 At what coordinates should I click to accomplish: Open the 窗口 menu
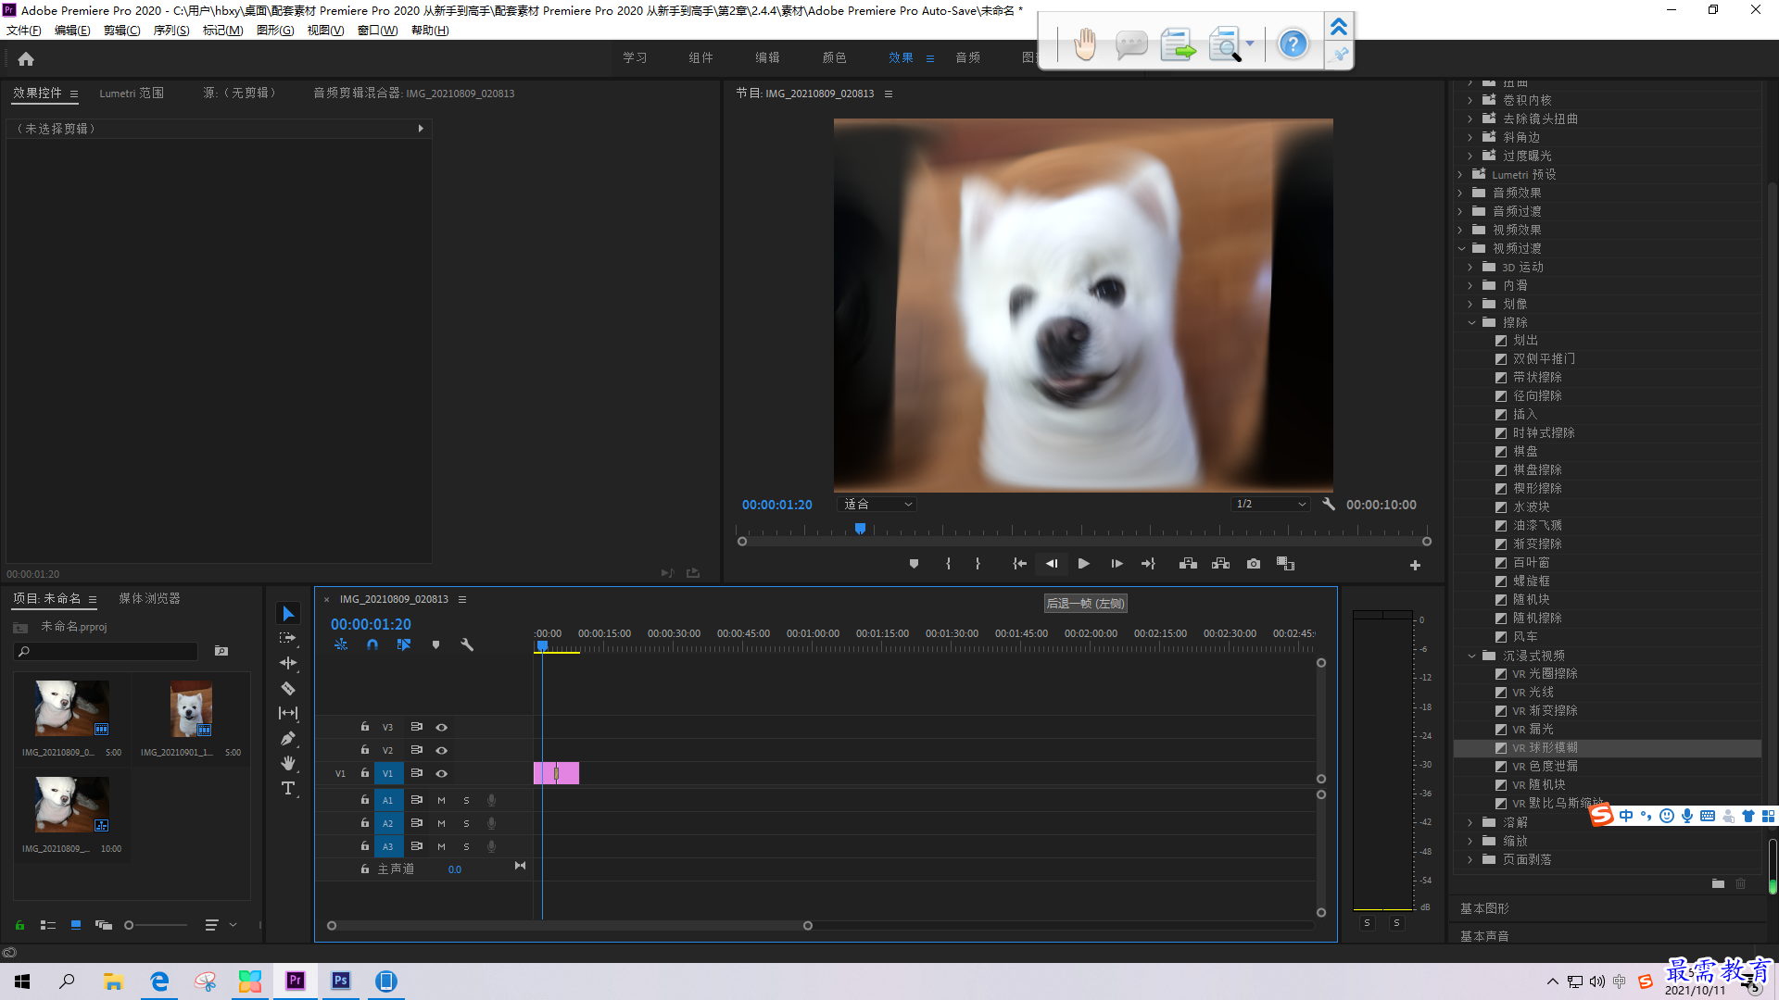tap(377, 31)
